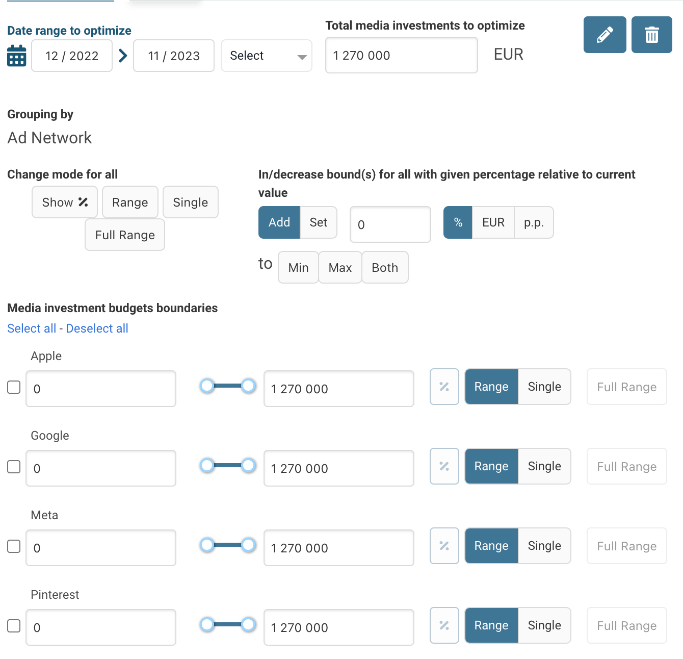This screenshot has width=683, height=659.
Task: Toggle percent icon in Apple row
Action: coord(444,387)
